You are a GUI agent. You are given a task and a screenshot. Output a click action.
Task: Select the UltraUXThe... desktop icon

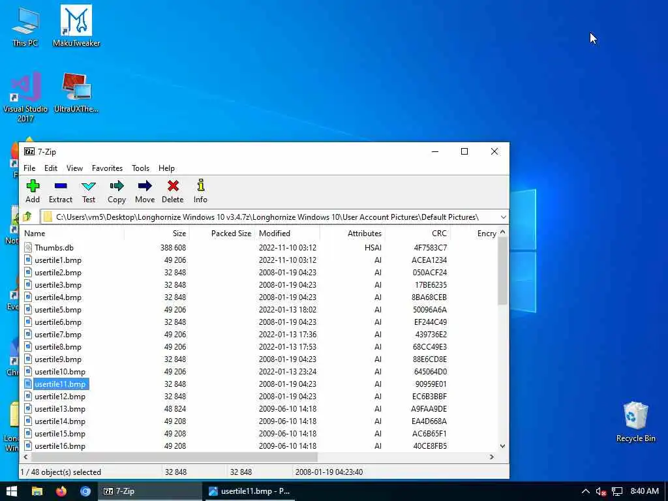click(76, 93)
